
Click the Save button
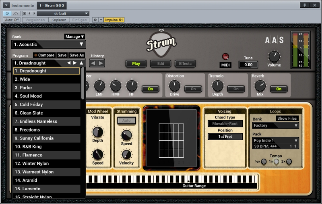62,55
